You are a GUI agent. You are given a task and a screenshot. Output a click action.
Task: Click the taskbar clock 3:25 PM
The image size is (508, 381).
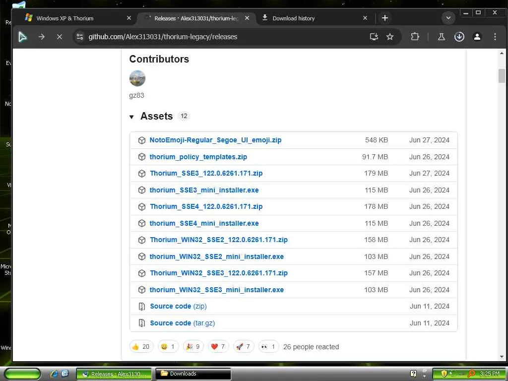[x=489, y=374]
